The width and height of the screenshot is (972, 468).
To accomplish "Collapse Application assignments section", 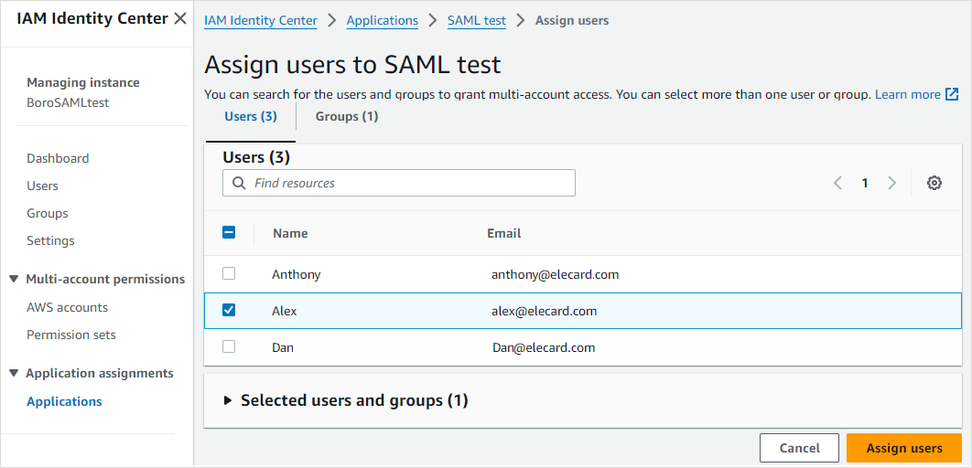I will 14,373.
